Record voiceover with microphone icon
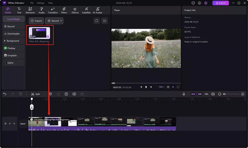Viewport: 248px width, 148px height. tap(184, 94)
